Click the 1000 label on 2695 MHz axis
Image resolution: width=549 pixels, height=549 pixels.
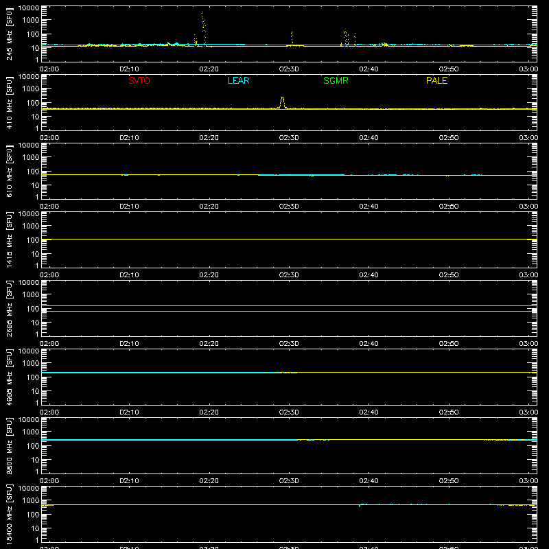(31, 295)
